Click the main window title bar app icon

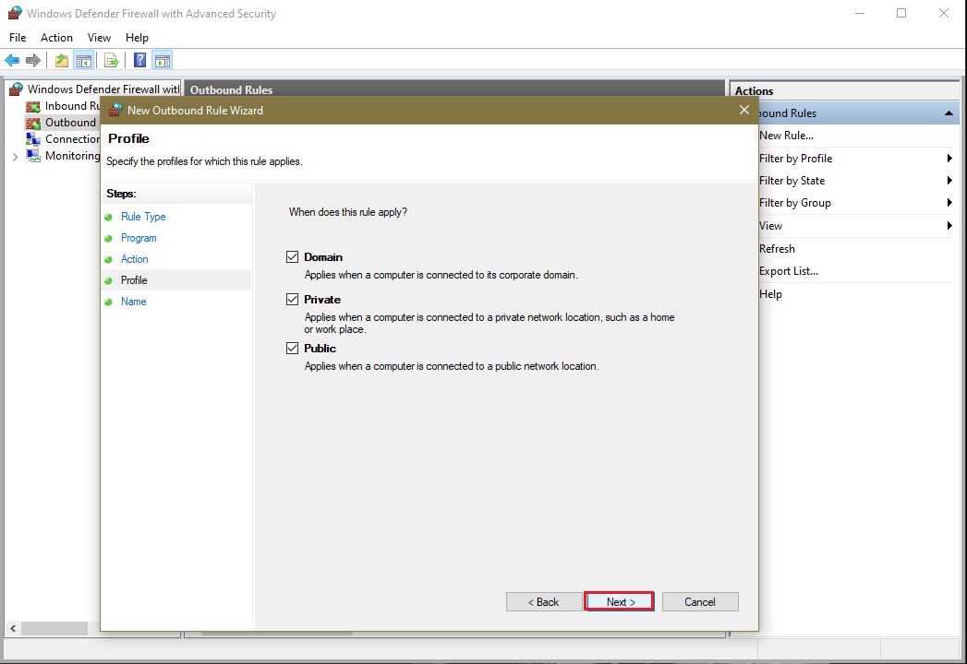point(15,13)
